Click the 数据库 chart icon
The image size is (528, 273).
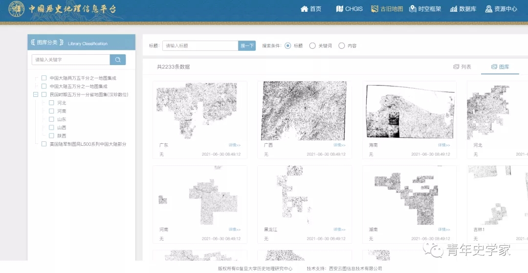click(x=454, y=9)
